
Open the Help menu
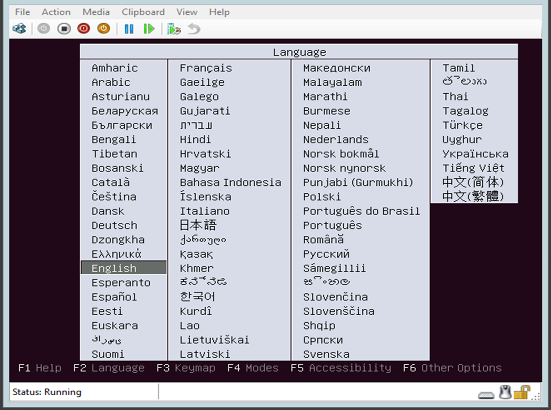219,12
